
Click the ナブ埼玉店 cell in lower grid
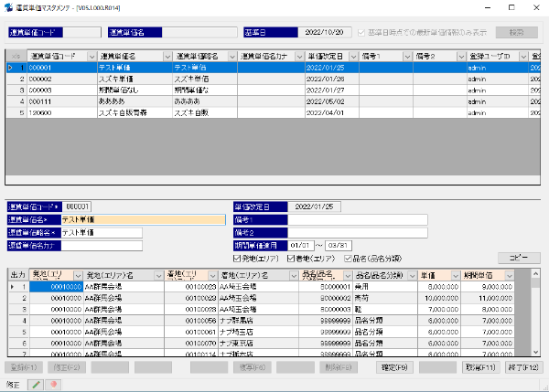pyautogui.click(x=259, y=332)
